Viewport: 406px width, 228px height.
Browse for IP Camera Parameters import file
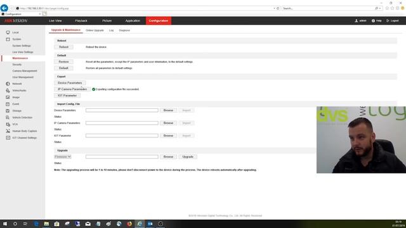coord(168,123)
